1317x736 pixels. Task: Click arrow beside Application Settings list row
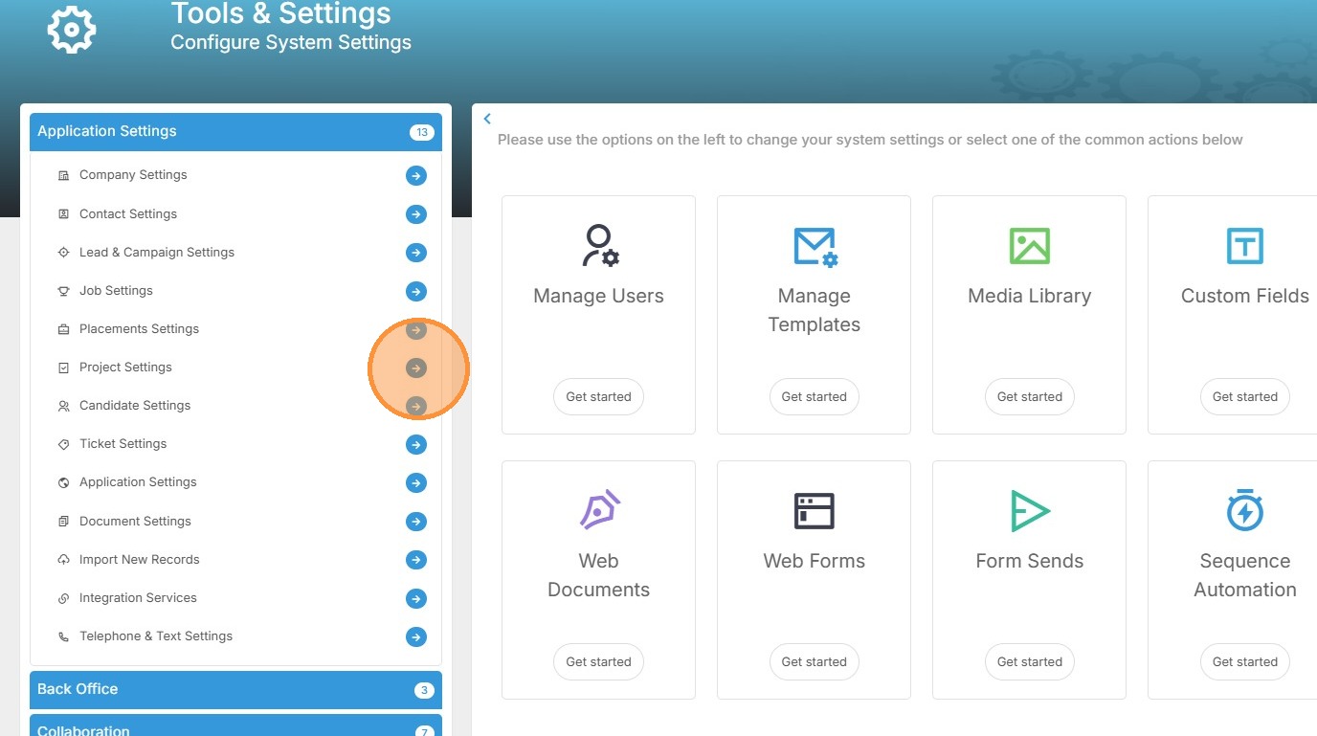click(x=415, y=483)
